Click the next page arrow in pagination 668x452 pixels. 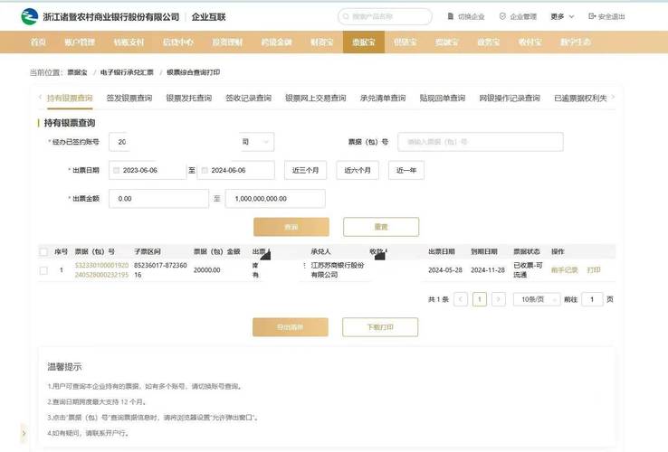coord(499,299)
